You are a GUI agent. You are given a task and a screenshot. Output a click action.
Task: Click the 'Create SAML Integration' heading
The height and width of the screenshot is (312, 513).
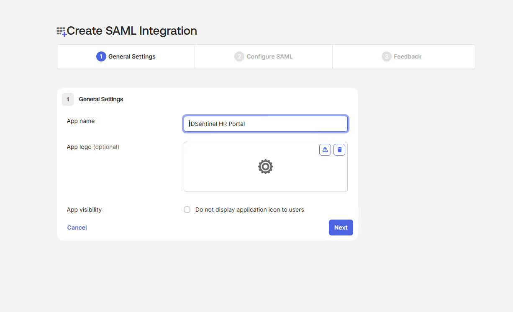point(132,31)
